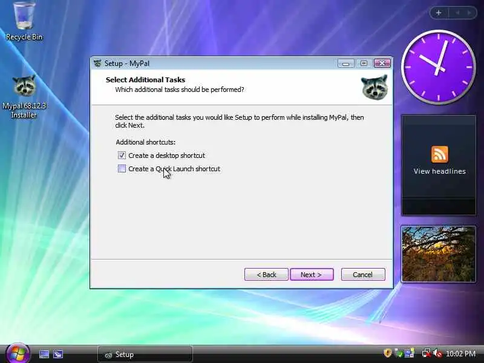Click View headlines in the feed gadget
Image resolution: width=484 pixels, height=363 pixels.
[x=440, y=171]
